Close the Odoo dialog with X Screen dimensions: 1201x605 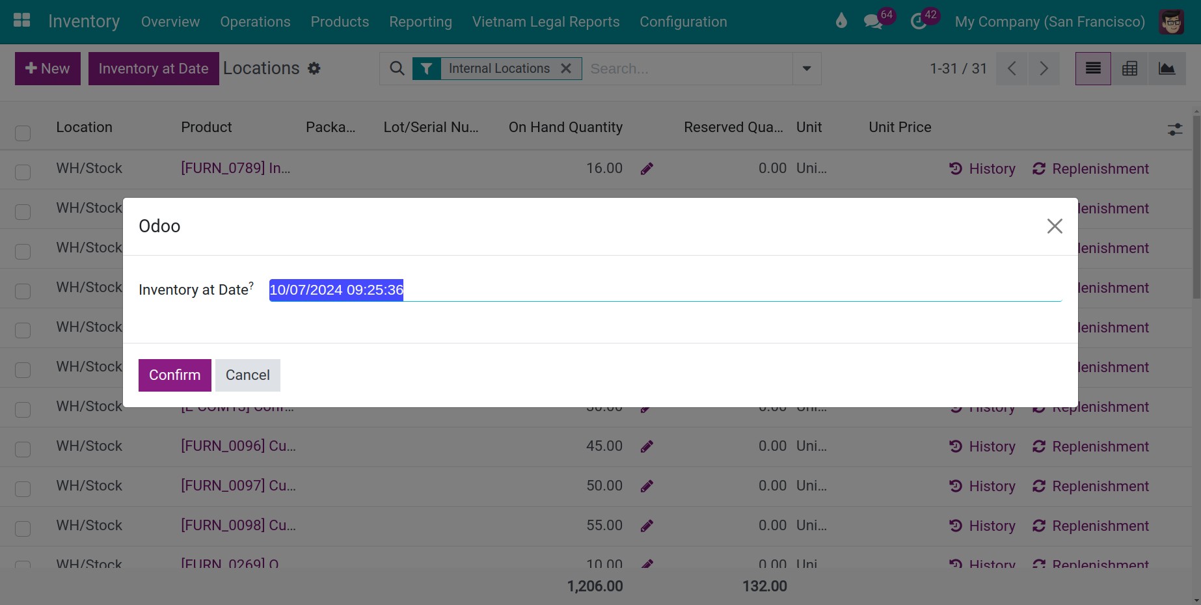[x=1055, y=226]
